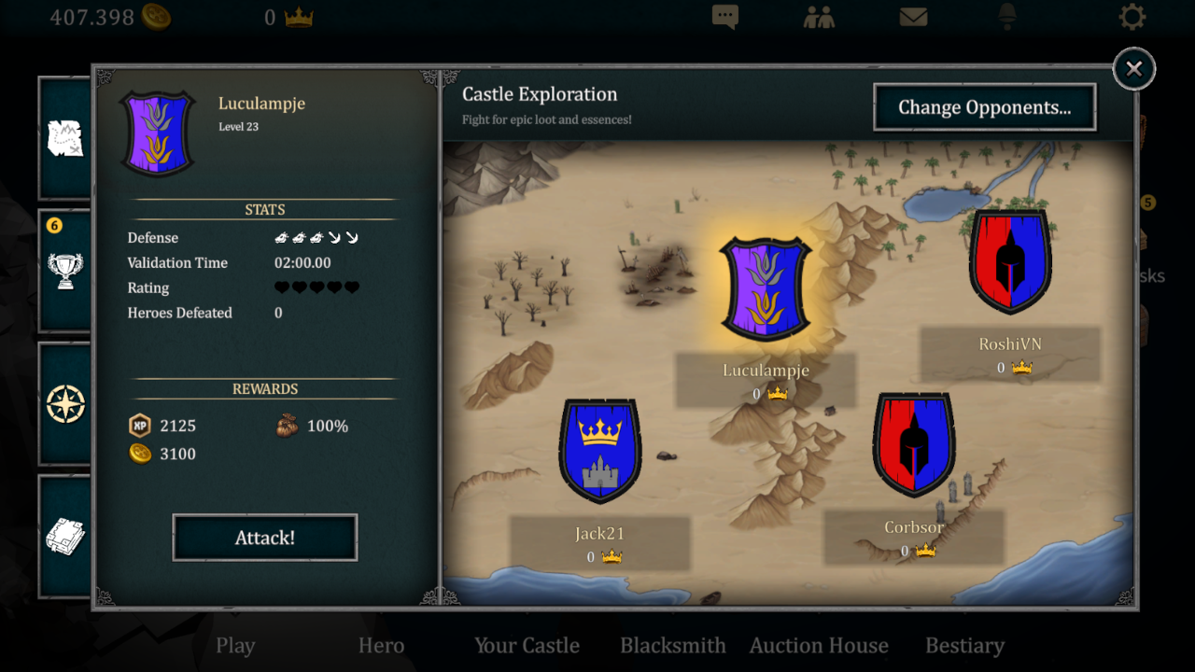Select the highlighted Luculampje shield on map
The image size is (1195, 672).
pos(766,288)
